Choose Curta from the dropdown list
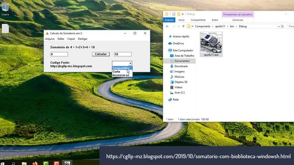 122,71
